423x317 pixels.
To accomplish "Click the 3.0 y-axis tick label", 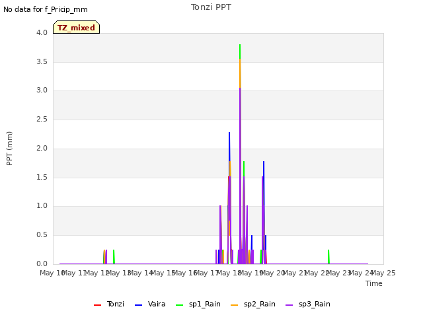I will tap(42, 90).
